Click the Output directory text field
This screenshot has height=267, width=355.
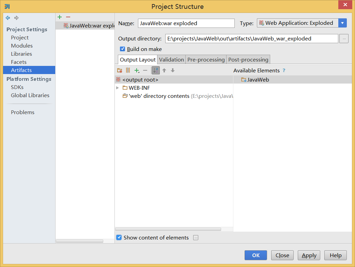251,39
